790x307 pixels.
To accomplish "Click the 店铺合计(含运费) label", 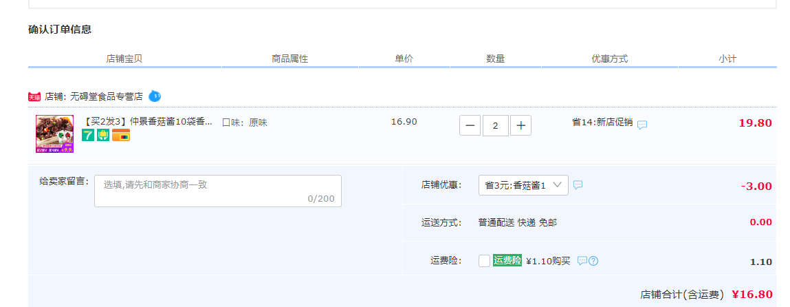I will click(x=682, y=295).
